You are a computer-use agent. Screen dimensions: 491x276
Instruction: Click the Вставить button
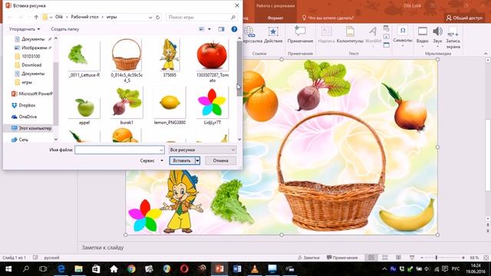[x=182, y=160]
